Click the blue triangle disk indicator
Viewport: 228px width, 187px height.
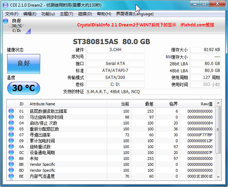coord(28,31)
